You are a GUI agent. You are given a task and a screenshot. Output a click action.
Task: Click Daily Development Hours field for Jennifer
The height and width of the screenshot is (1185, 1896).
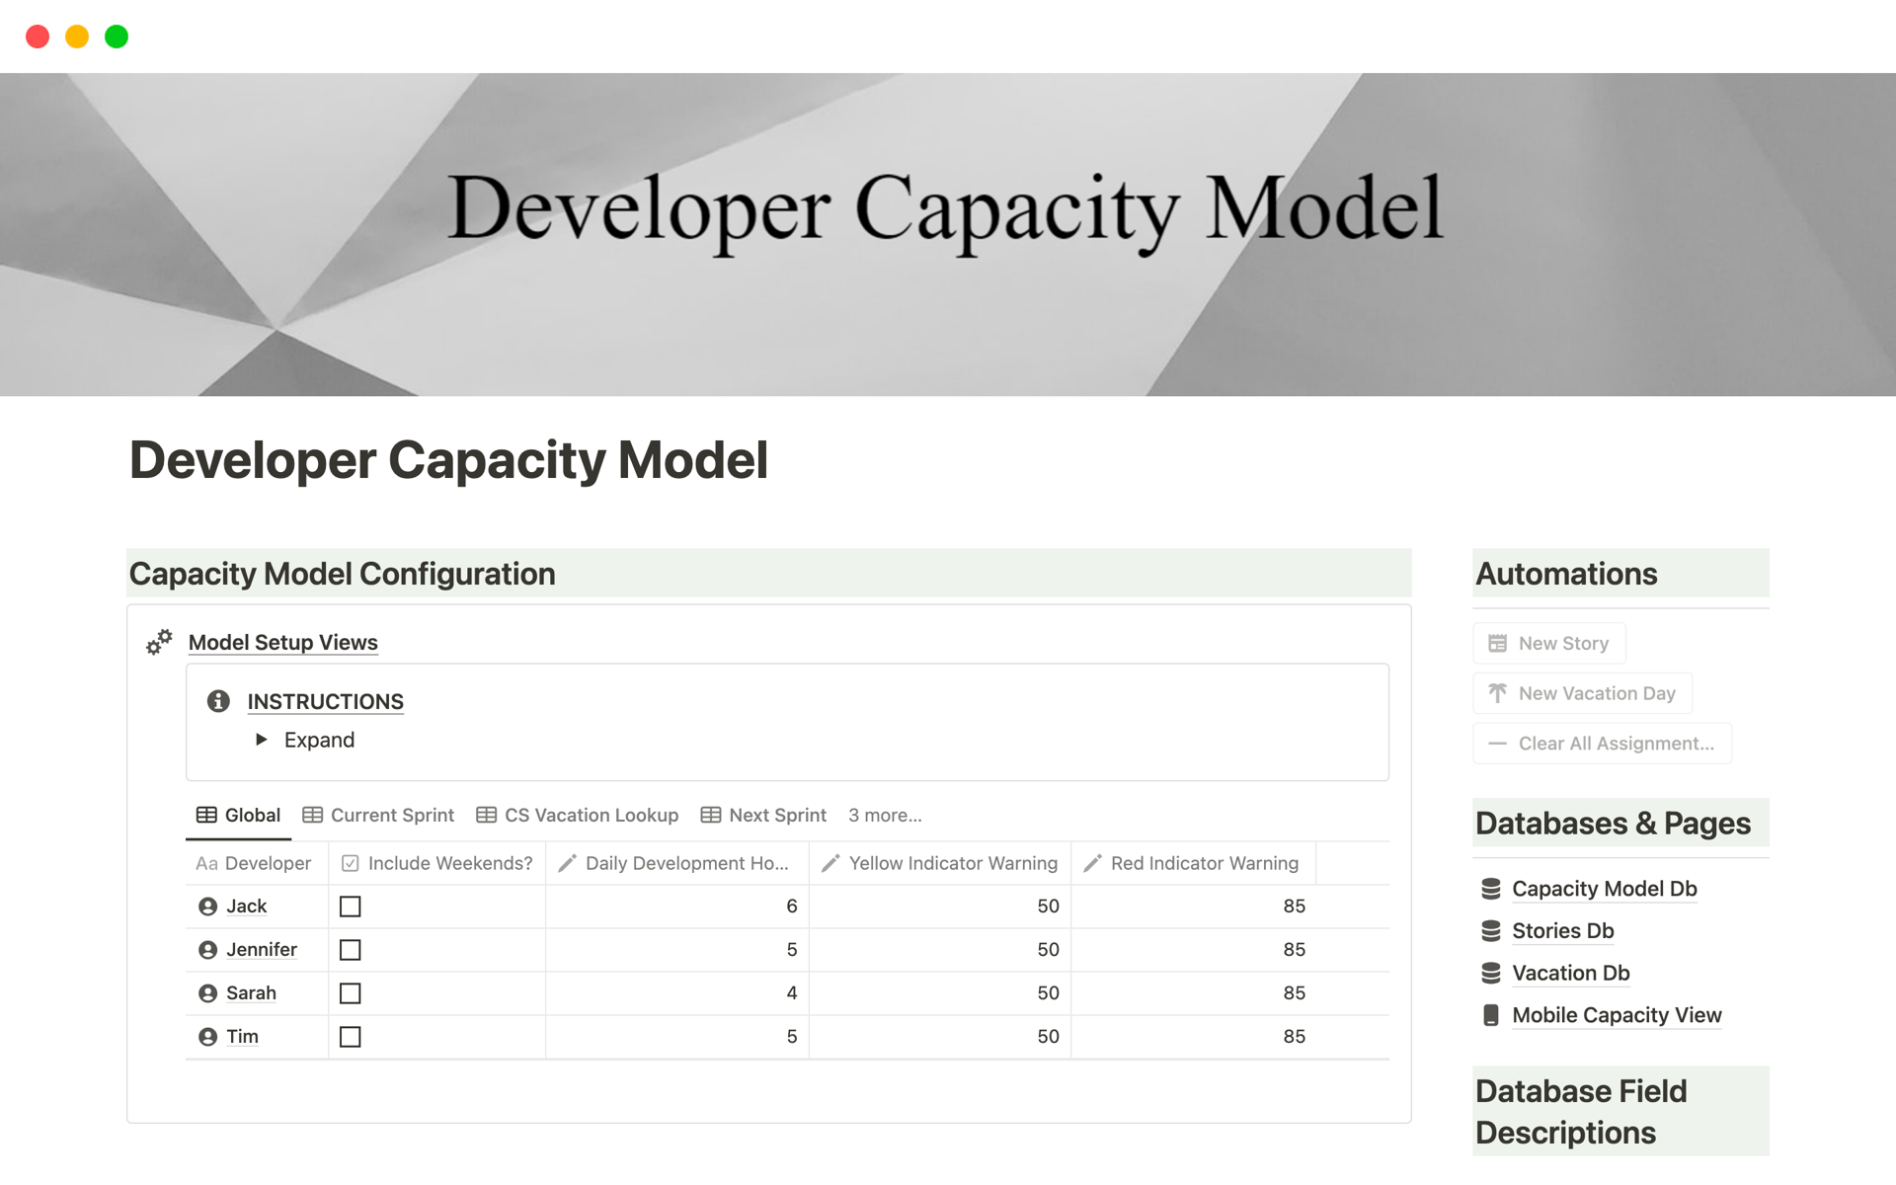click(678, 947)
